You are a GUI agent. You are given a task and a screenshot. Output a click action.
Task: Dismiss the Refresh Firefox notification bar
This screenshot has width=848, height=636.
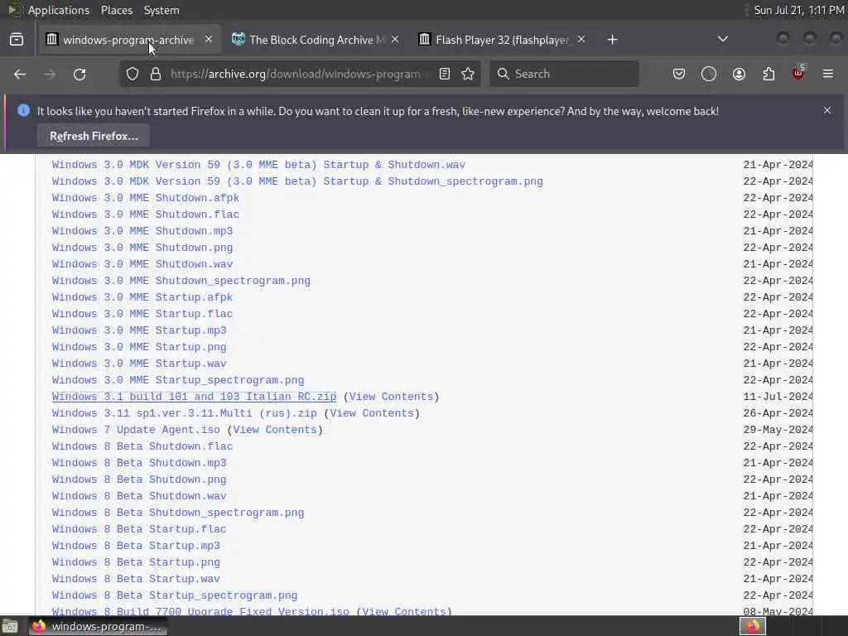click(x=827, y=110)
